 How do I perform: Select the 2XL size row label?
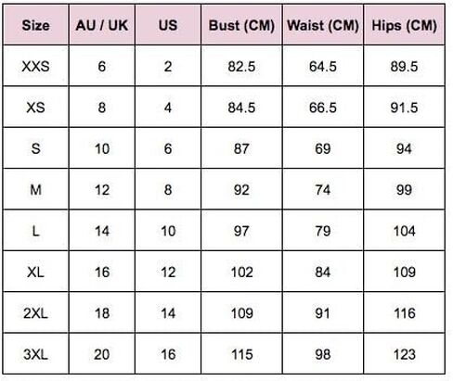click(x=35, y=313)
